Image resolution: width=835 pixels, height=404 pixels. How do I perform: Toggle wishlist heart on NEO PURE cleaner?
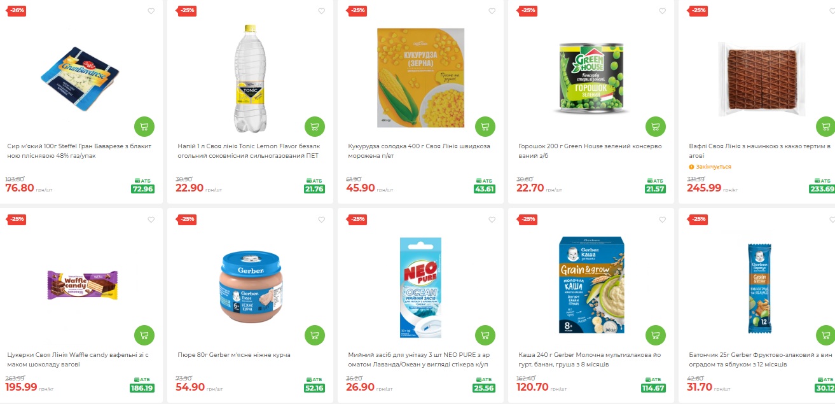click(x=492, y=219)
